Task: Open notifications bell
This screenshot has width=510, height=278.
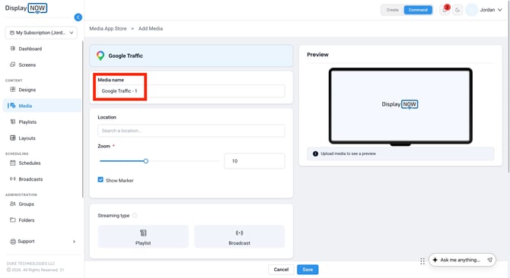Action: point(445,10)
